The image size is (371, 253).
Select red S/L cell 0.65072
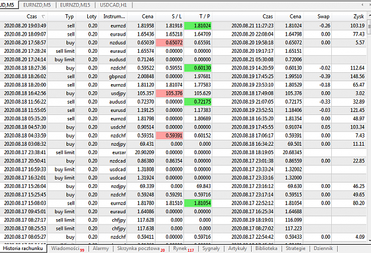click(169, 43)
